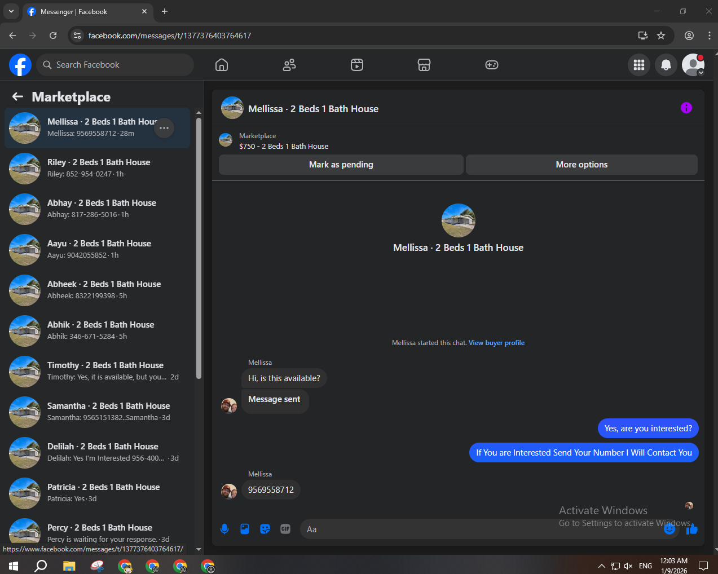Open File Explorer from the taskbar

pos(69,566)
